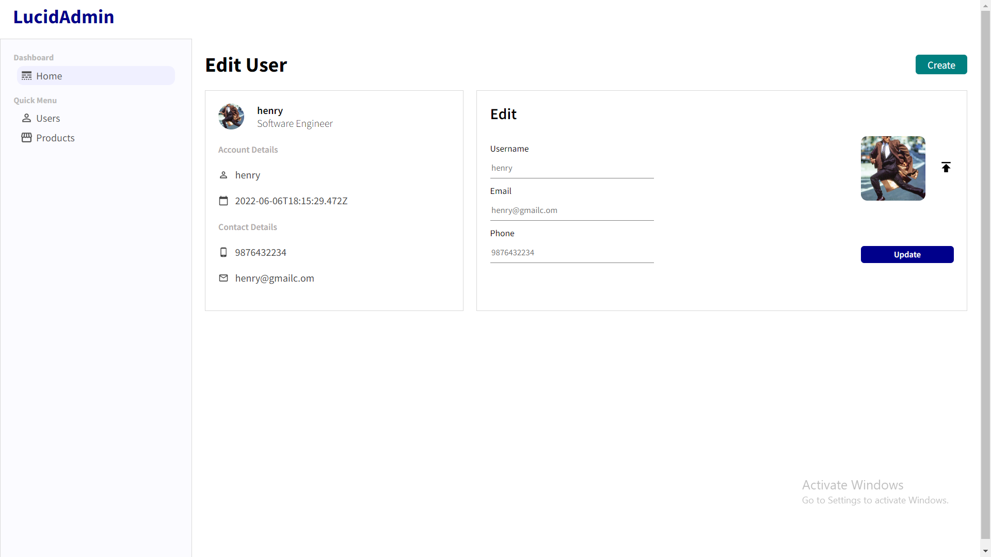Select the Home menu entry
The height and width of the screenshot is (557, 991).
tap(49, 76)
